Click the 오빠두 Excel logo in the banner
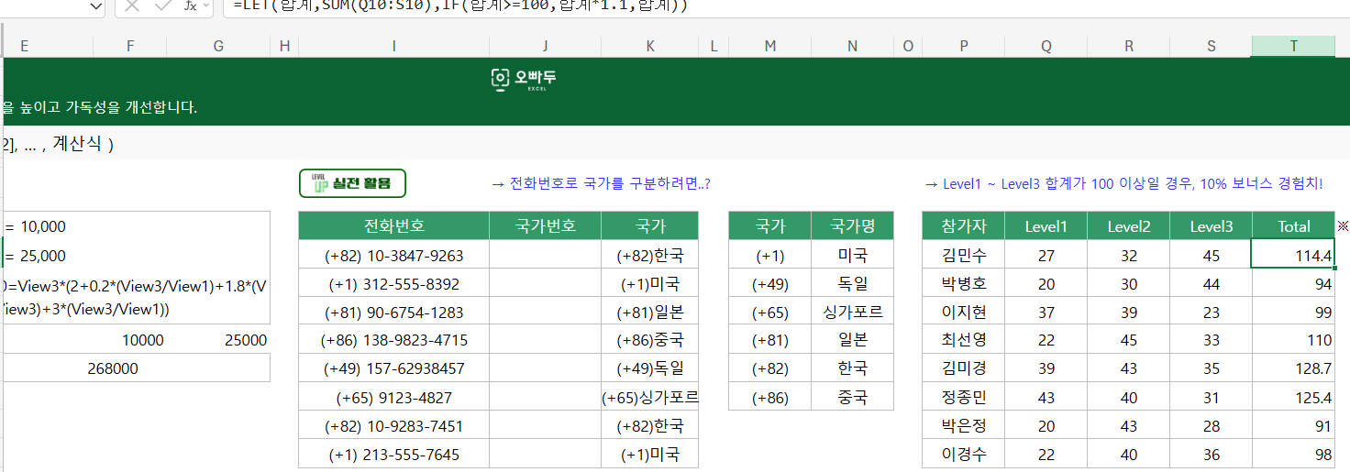The image size is (1350, 472). click(x=524, y=81)
